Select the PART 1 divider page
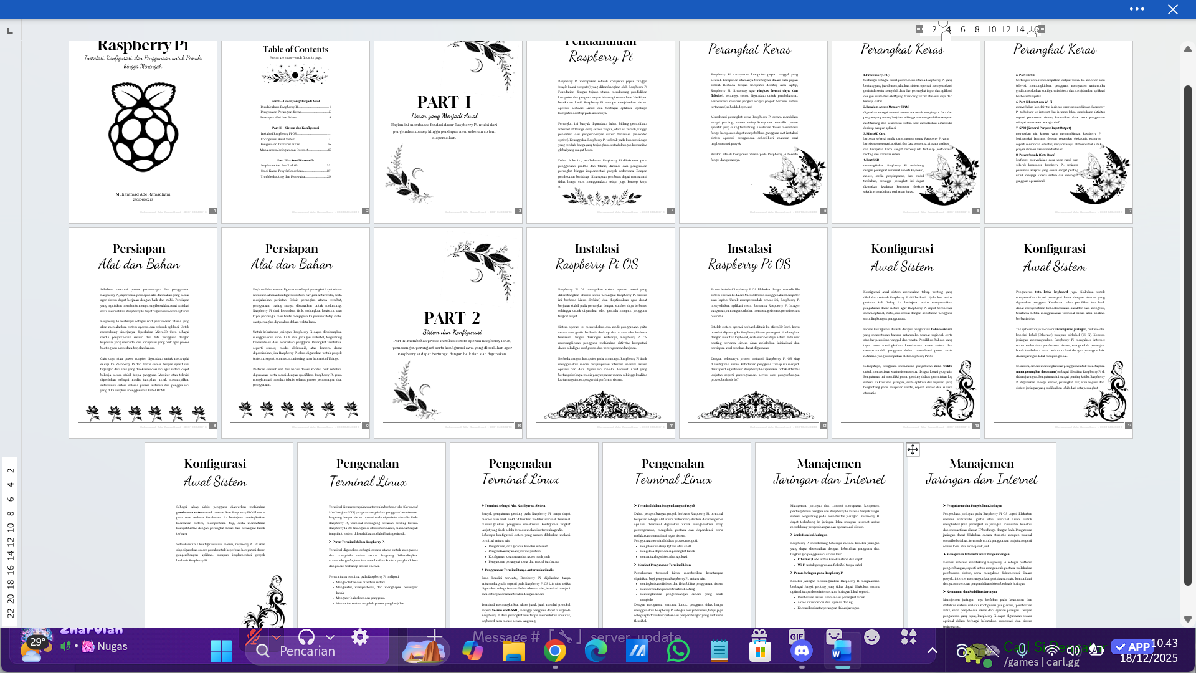Viewport: 1196px width, 673px height. 448,132
